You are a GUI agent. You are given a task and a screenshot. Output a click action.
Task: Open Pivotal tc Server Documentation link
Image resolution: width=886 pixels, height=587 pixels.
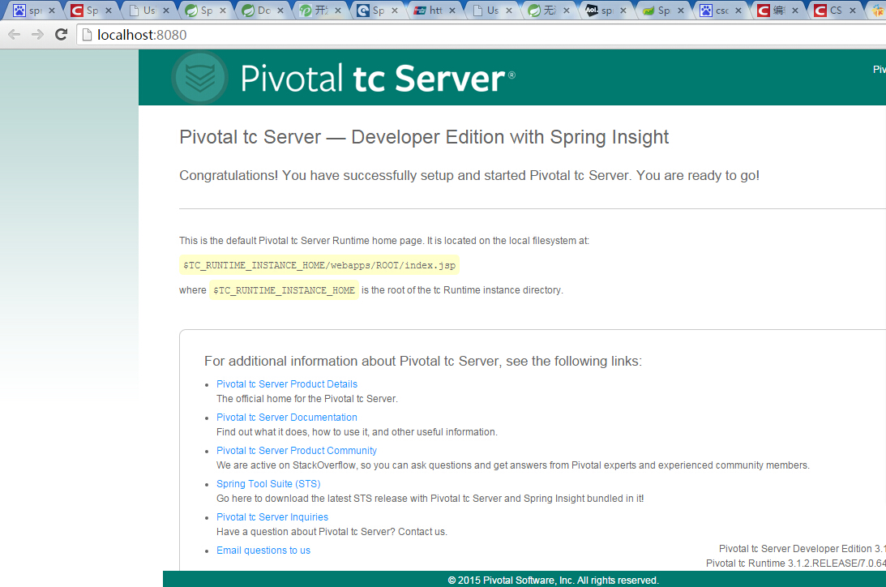pos(287,418)
